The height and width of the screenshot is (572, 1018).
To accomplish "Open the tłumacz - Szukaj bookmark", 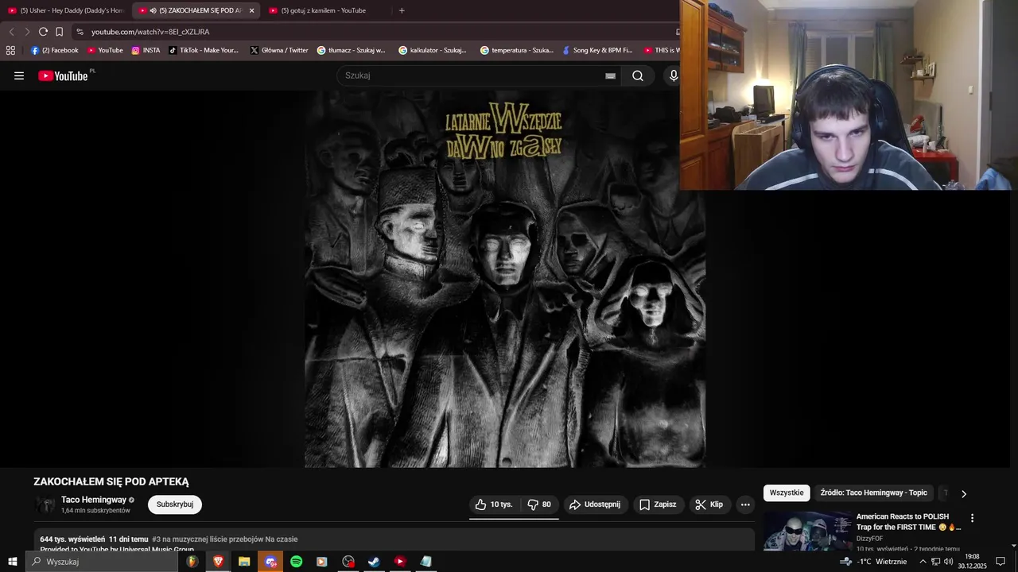I will click(x=351, y=50).
